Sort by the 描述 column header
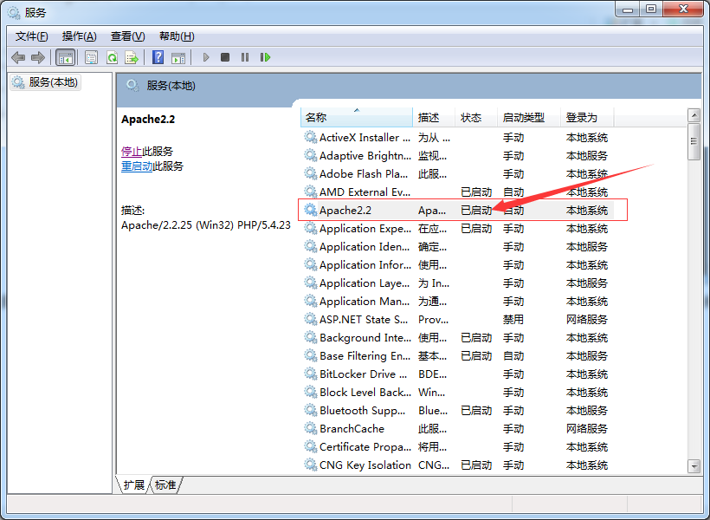Viewport: 710px width, 520px height. 434,117
